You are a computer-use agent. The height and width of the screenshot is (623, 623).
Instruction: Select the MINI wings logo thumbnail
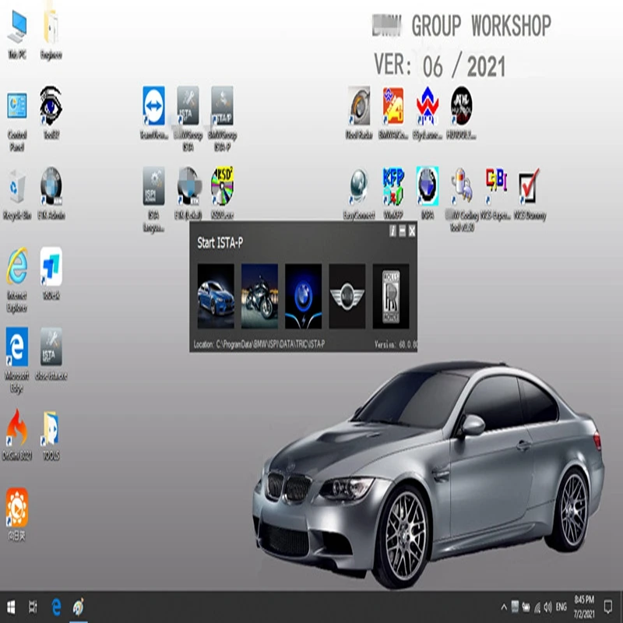coord(347,296)
